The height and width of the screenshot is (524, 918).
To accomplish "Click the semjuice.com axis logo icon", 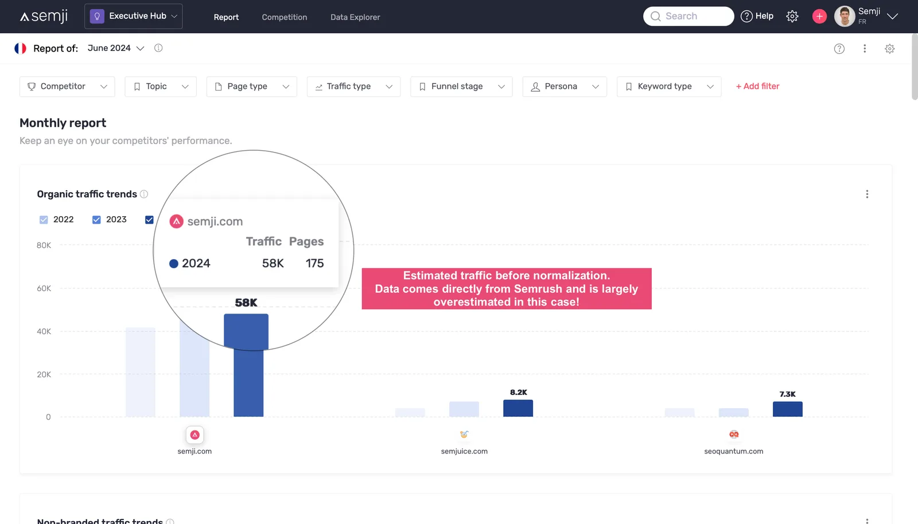I will tap(464, 434).
